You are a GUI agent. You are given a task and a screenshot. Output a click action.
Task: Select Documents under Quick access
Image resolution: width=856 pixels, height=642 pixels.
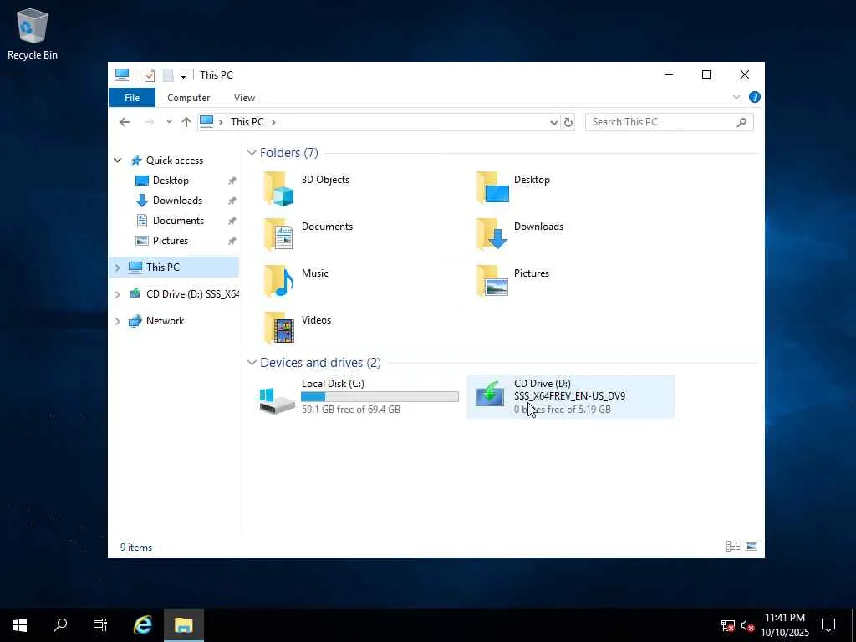pos(178,221)
